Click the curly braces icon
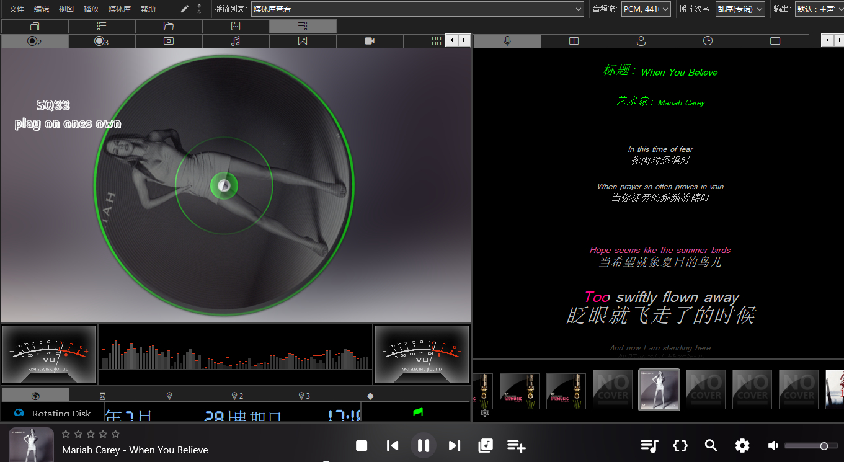 coord(680,445)
